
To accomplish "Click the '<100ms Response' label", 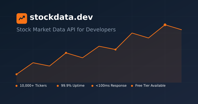I will tap(111, 86).
